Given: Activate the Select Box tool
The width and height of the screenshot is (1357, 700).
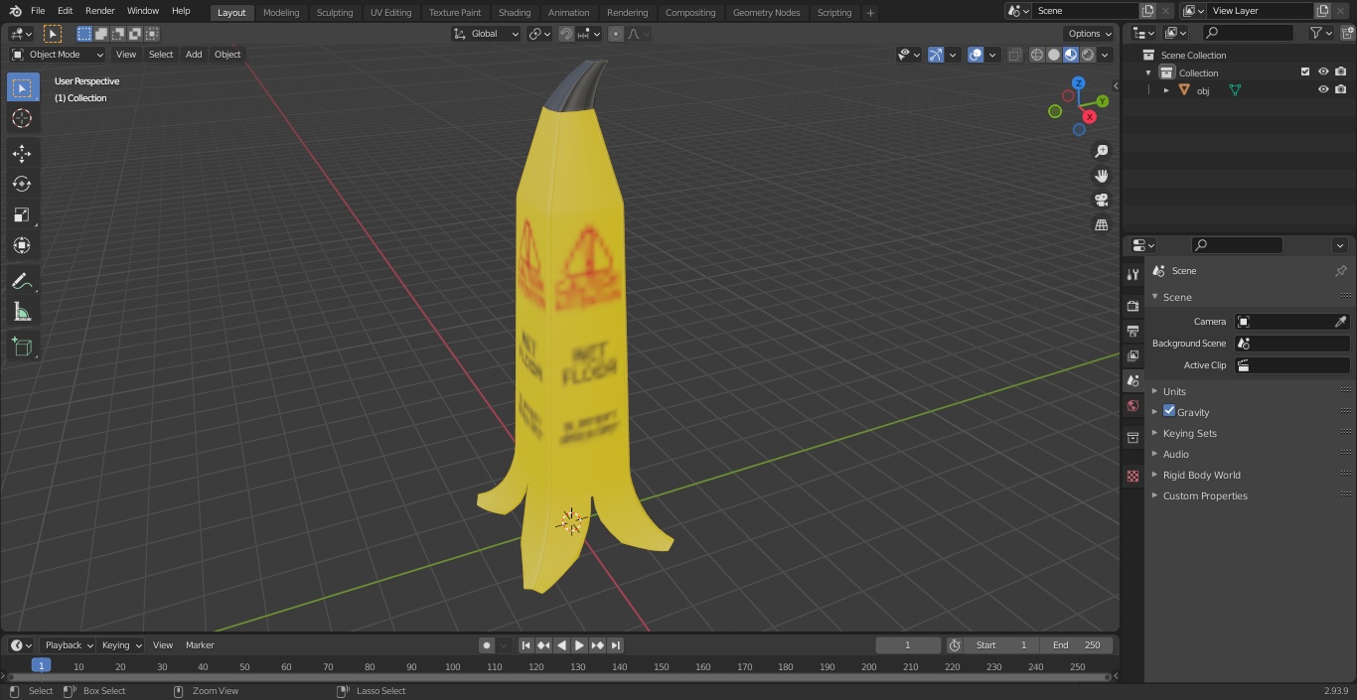Looking at the screenshot, I should coord(22,87).
